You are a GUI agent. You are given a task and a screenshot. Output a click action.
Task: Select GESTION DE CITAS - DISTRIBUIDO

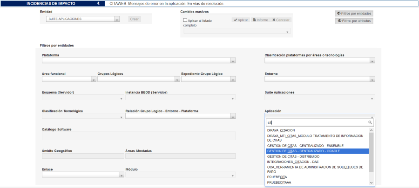click(318, 156)
